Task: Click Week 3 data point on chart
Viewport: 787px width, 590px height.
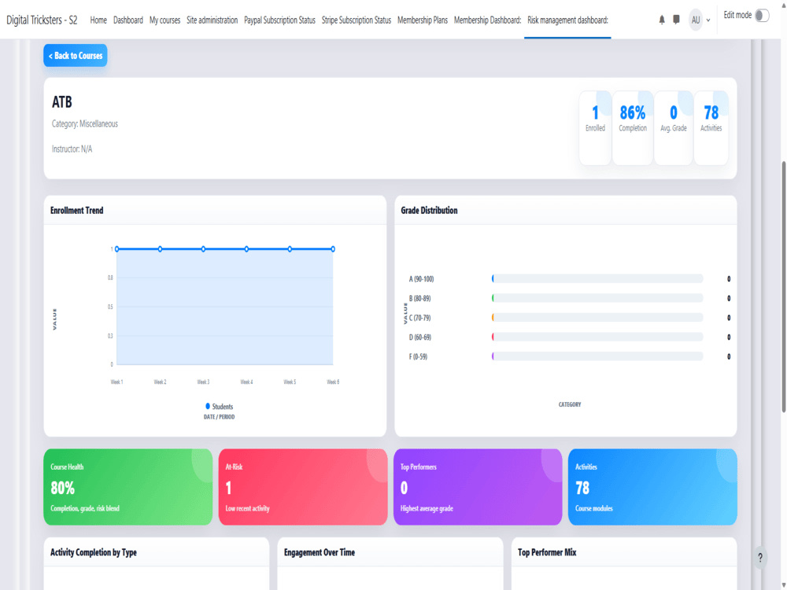Action: coord(203,249)
